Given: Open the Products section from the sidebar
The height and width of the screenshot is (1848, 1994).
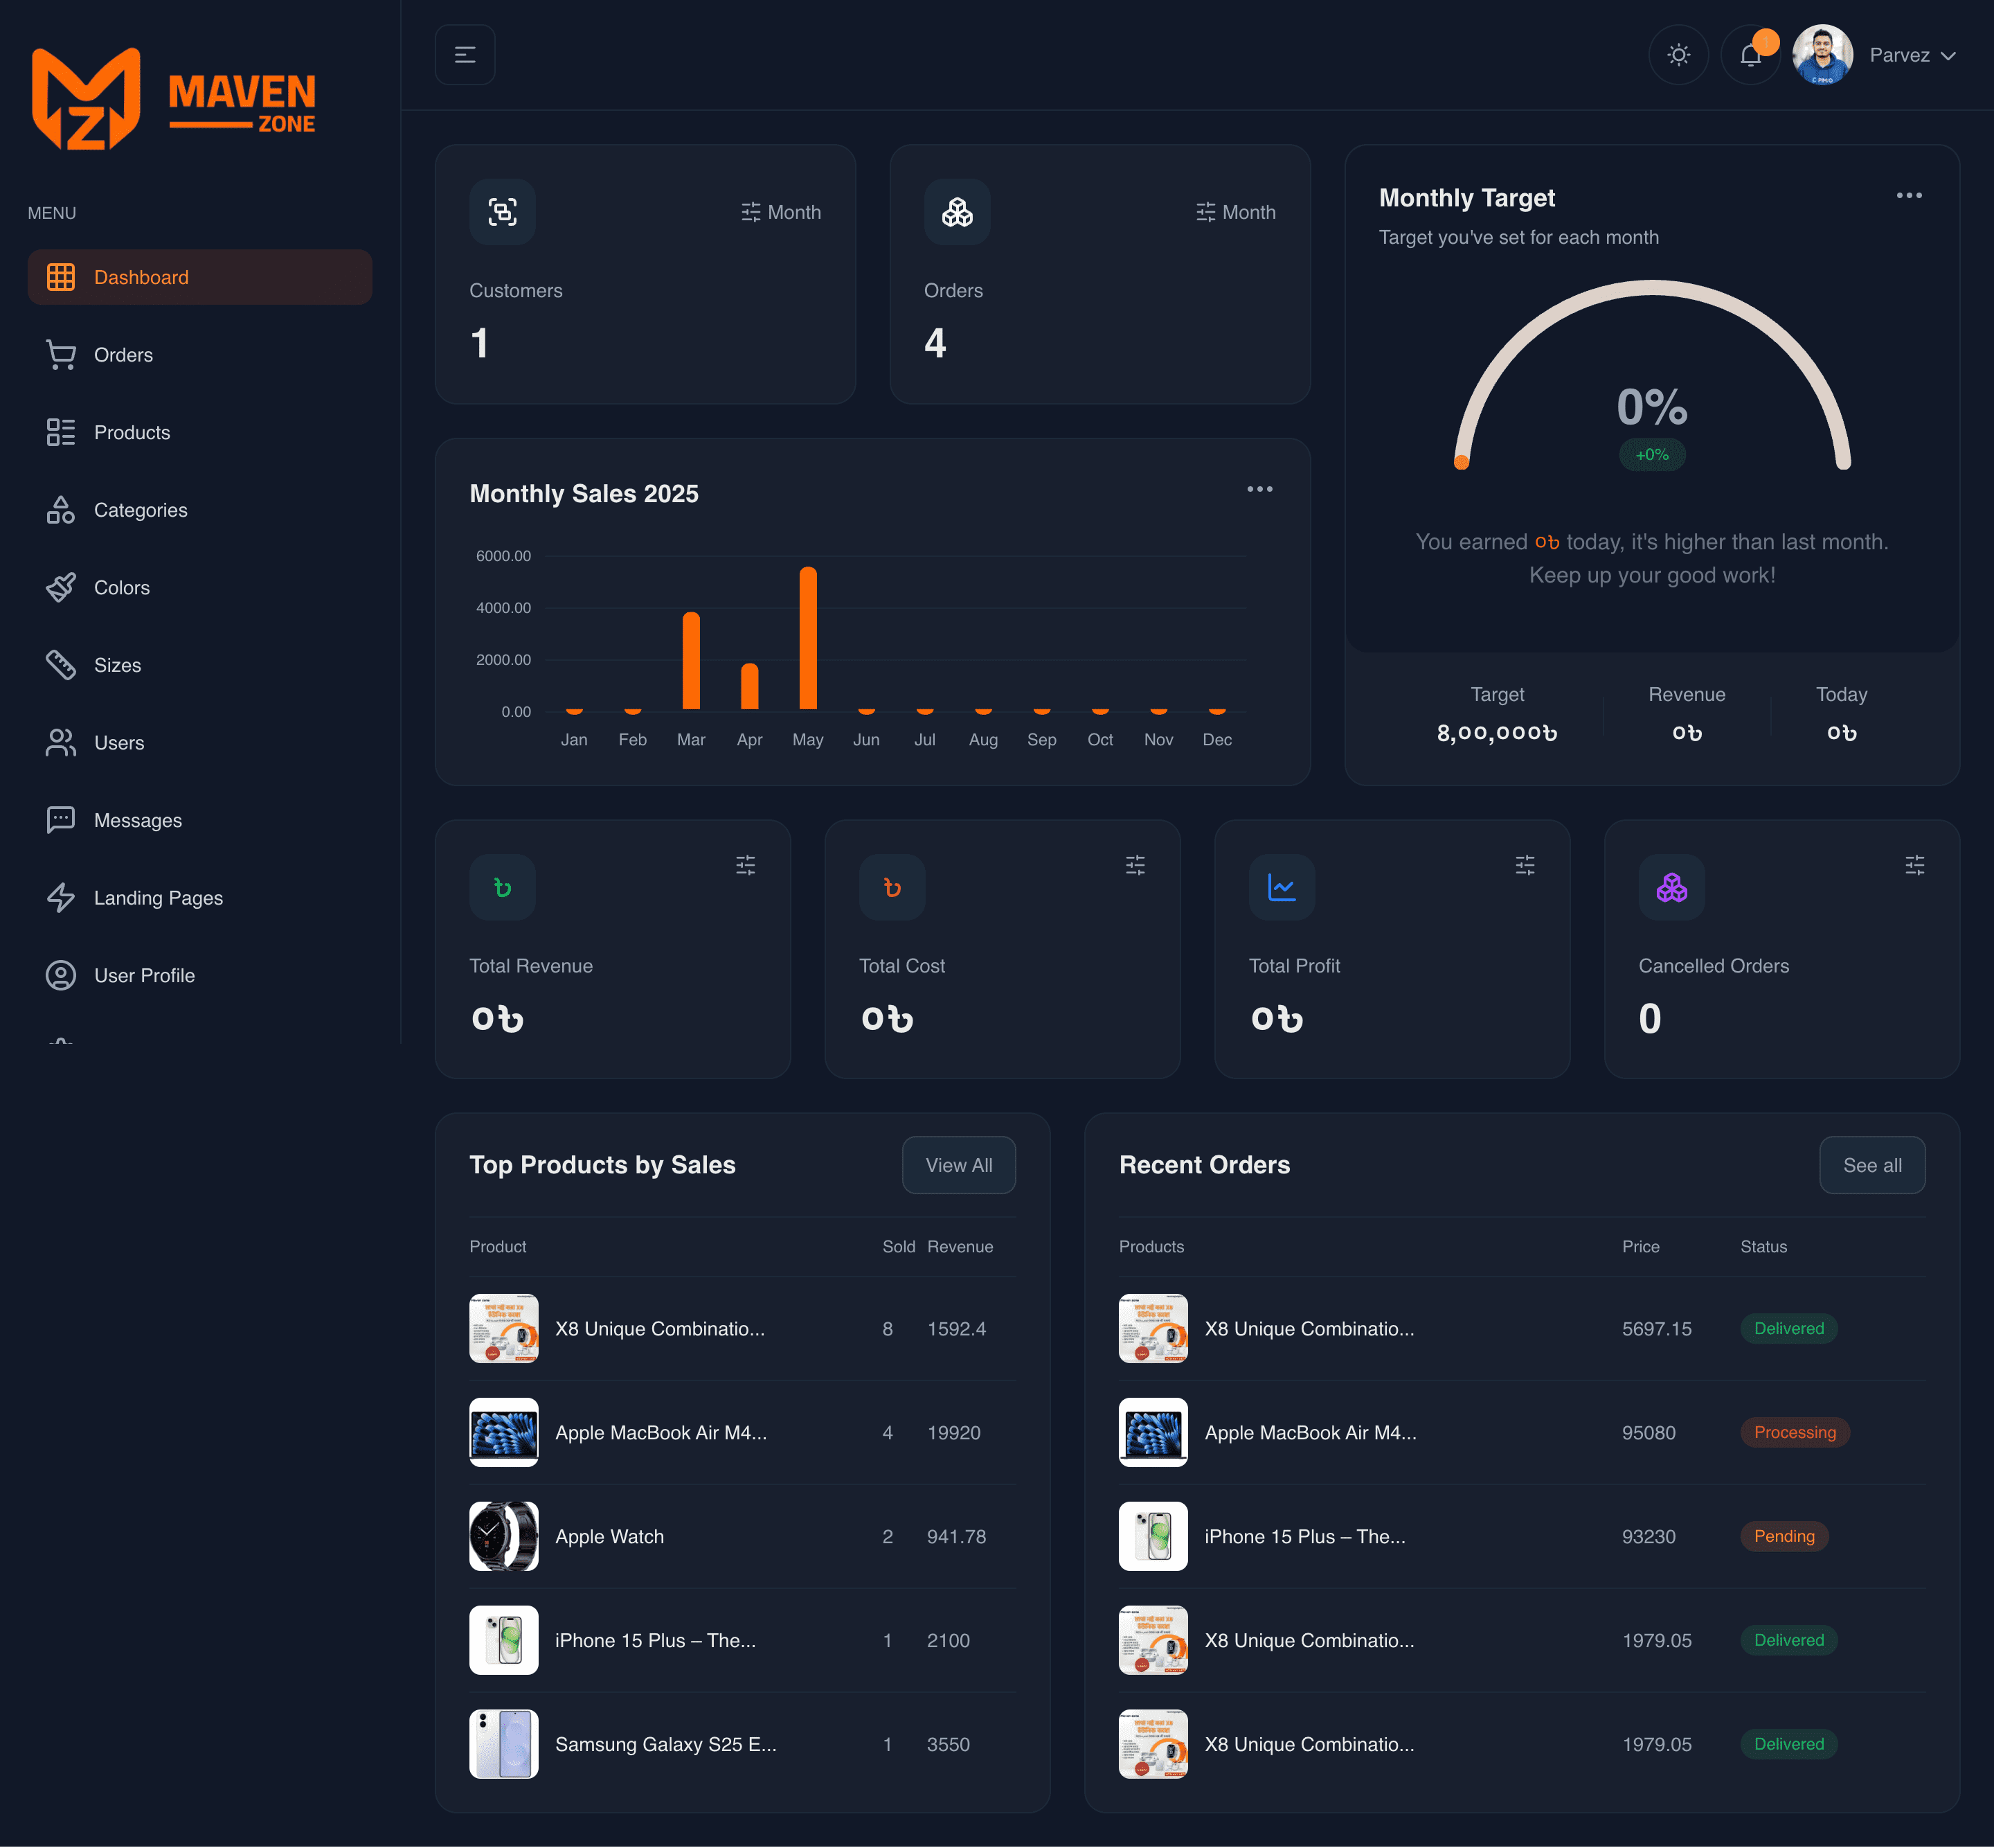Looking at the screenshot, I should point(133,432).
